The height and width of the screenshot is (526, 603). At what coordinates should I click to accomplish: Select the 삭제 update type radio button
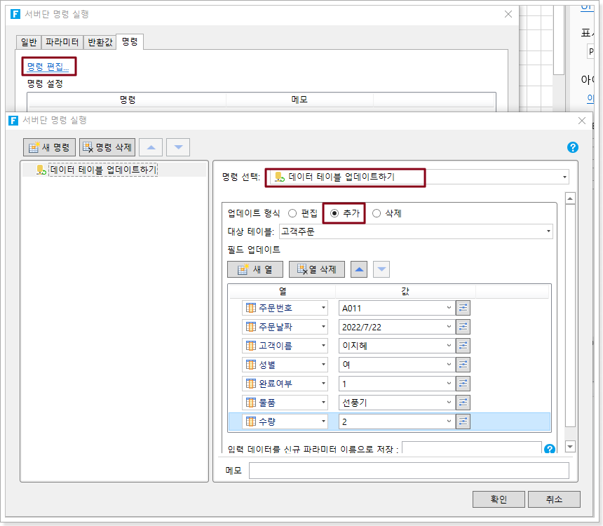377,213
